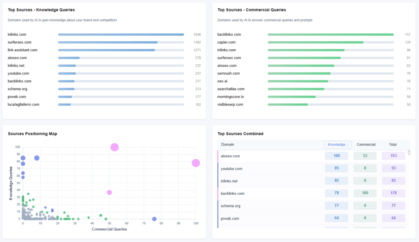Viewport: 419px width, 242px height.
Task: Click small pink bubble near commercial 50
Action: tap(109, 192)
